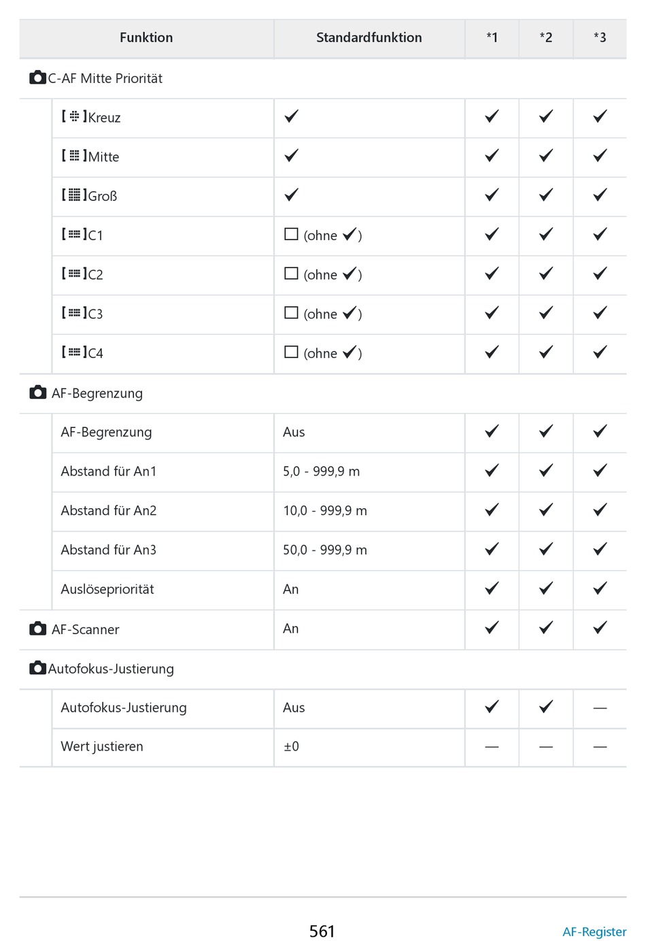The height and width of the screenshot is (941, 646).
Task: Click the Kreuz AF target icon
Action: click(x=74, y=116)
